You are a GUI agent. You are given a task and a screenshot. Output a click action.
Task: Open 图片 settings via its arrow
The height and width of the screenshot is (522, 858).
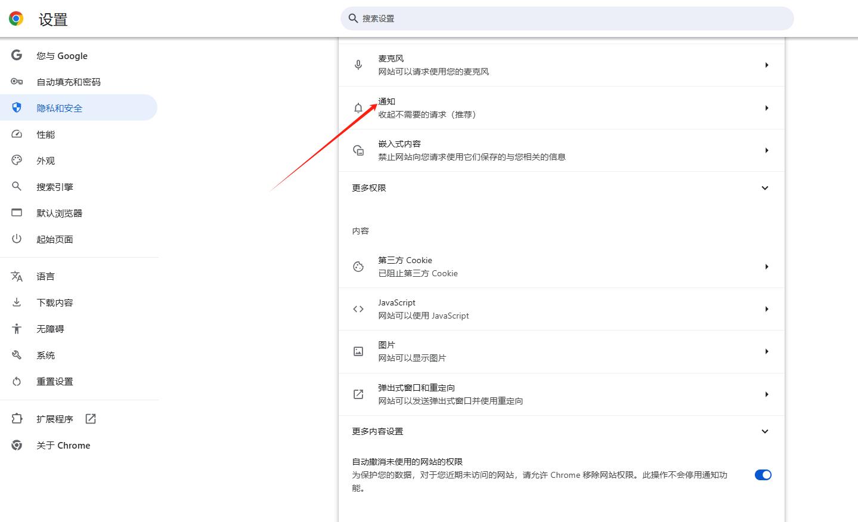click(x=767, y=351)
